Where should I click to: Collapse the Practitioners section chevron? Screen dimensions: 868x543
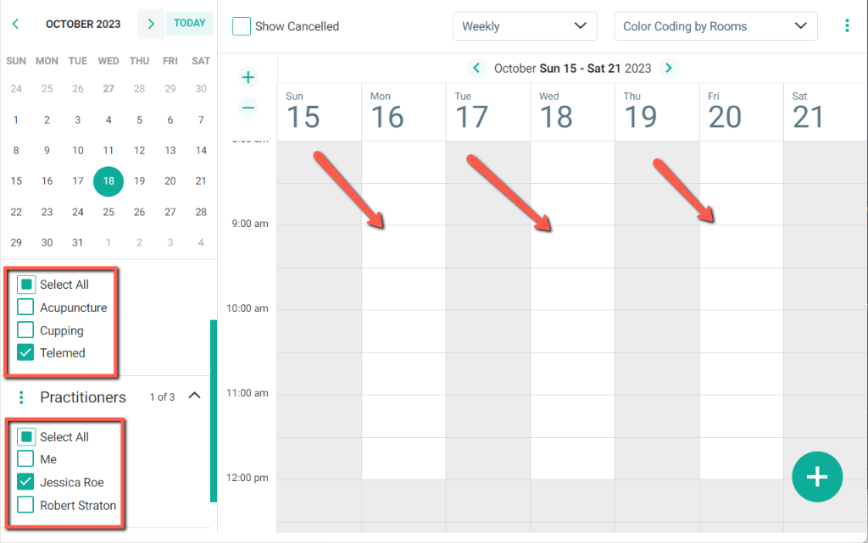pyautogui.click(x=194, y=395)
